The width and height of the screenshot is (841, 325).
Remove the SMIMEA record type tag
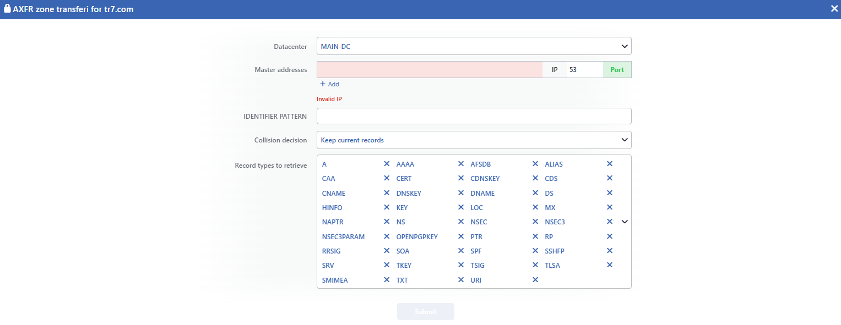point(387,280)
